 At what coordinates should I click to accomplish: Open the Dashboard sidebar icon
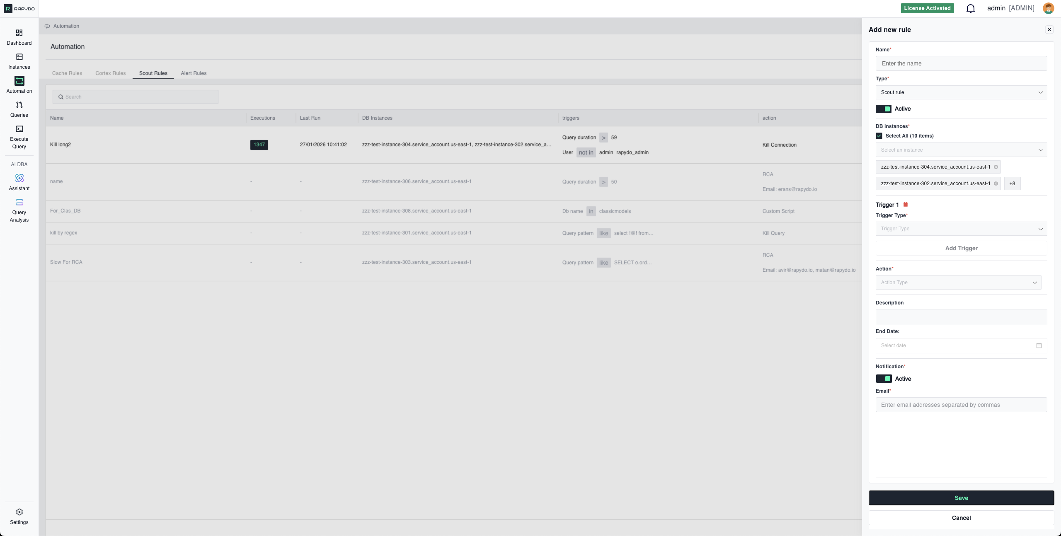19,33
